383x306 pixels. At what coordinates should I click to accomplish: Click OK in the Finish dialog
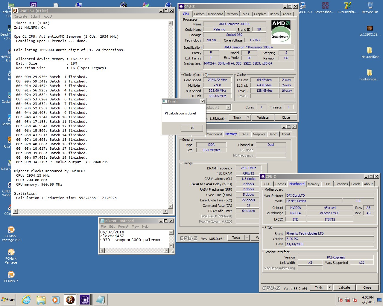[191, 128]
